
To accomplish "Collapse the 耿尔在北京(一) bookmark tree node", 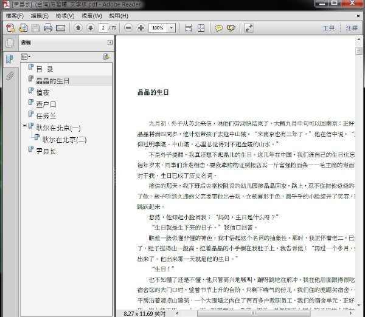I will pyautogui.click(x=25, y=126).
